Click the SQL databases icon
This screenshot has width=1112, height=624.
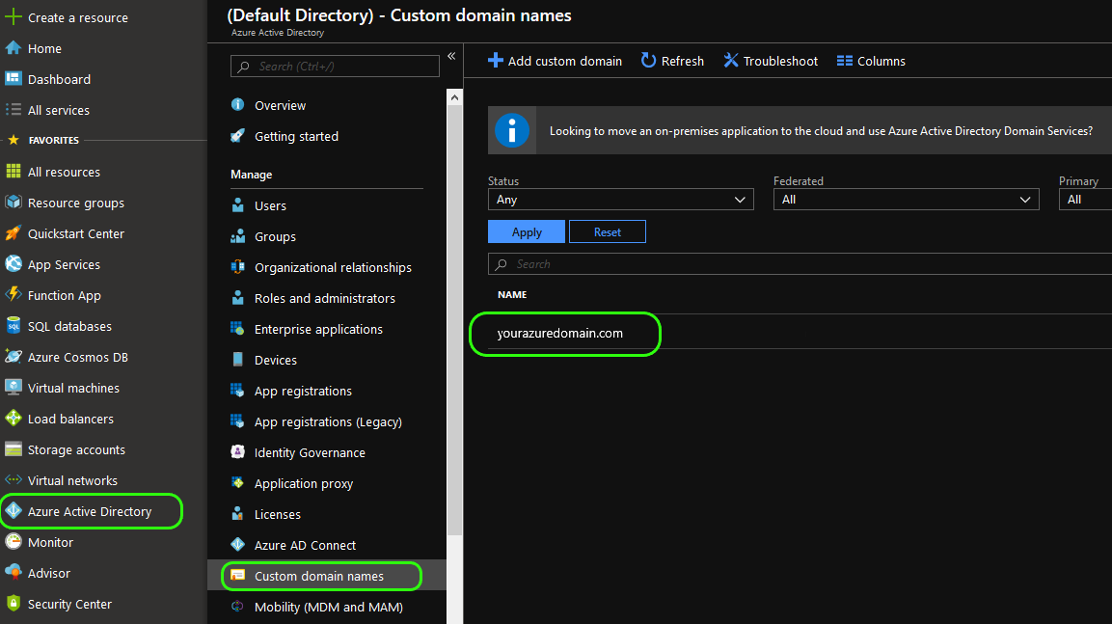(x=13, y=325)
